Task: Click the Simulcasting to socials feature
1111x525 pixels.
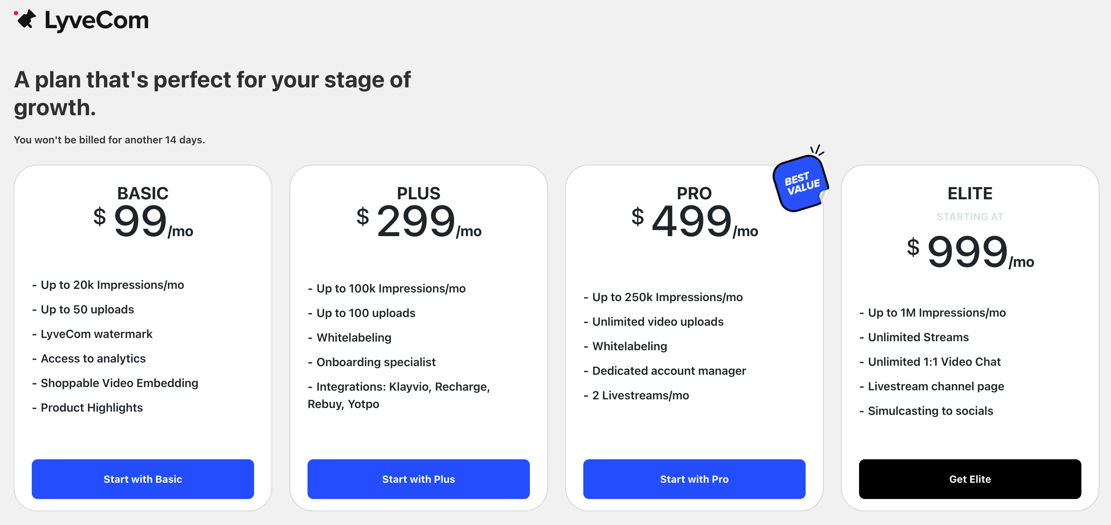Action: (x=930, y=411)
